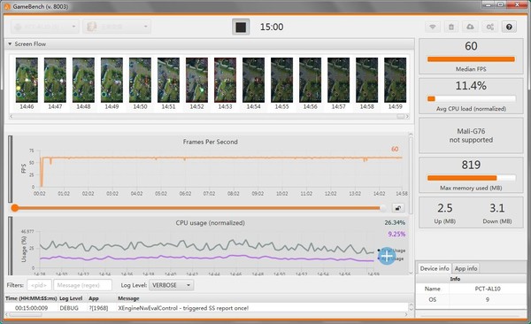Select the 14:51 screenshot thumbnail
The height and width of the screenshot is (324, 531).
coord(168,81)
